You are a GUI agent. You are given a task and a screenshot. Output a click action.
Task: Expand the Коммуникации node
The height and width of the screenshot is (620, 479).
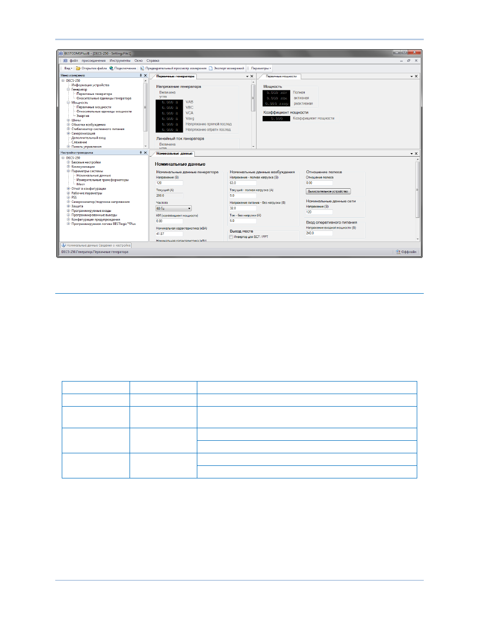(68, 167)
